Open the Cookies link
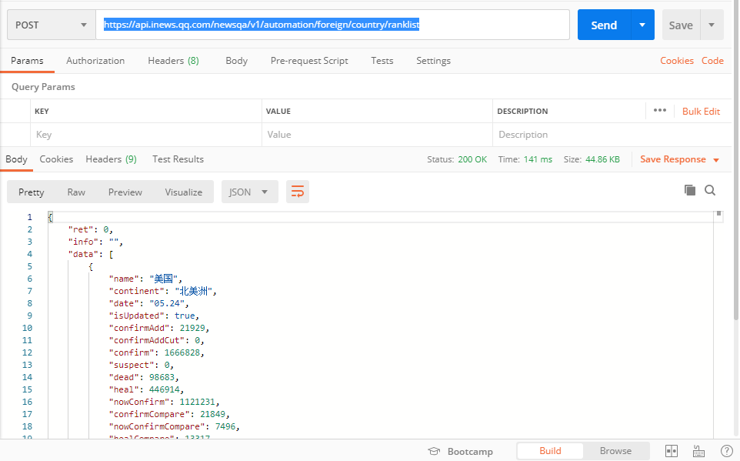Viewport: 740px width, 461px height. [677, 61]
